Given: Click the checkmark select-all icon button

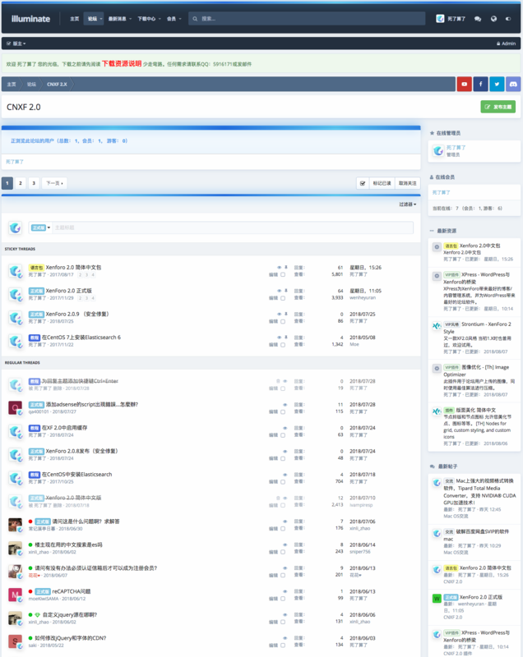Looking at the screenshot, I should point(363,183).
